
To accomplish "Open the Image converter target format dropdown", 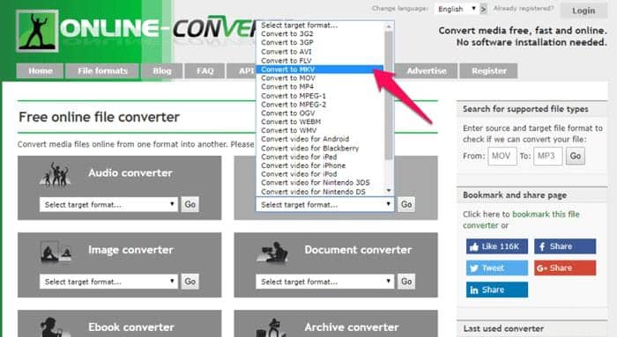I will (x=108, y=282).
